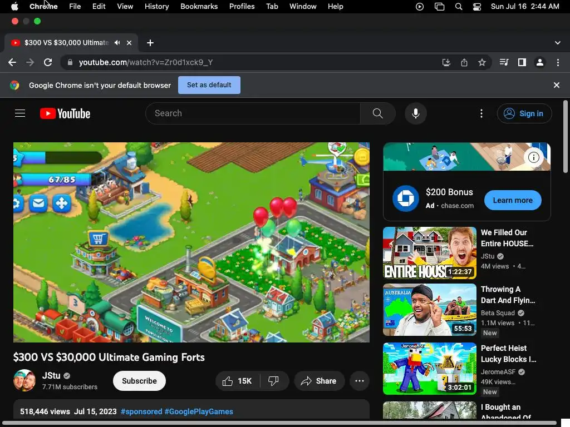Screen dimensions: 570x427
Task: Dismiss default browser infobar
Action: (556, 85)
